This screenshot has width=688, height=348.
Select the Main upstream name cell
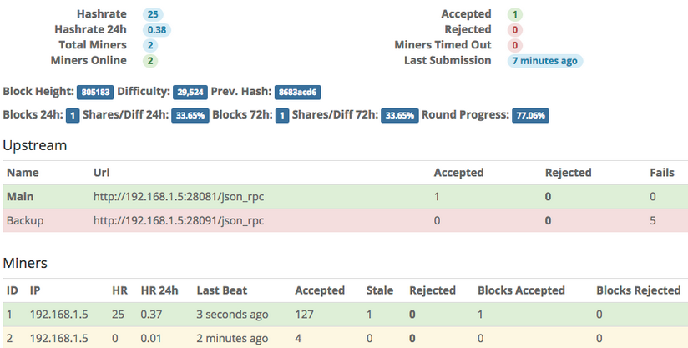pos(21,197)
